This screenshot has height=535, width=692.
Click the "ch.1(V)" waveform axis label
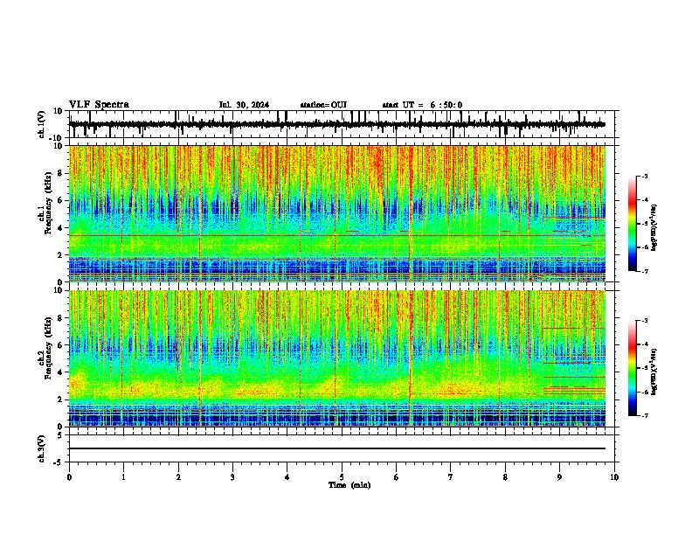42,124
